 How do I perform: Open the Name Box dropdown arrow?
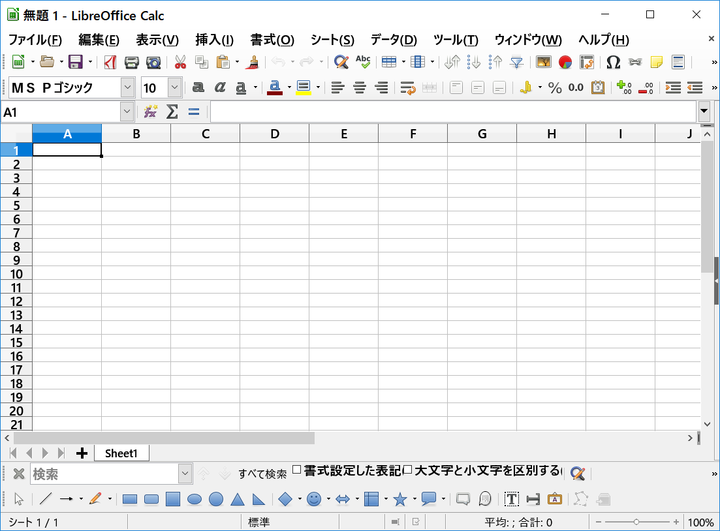coord(127,112)
